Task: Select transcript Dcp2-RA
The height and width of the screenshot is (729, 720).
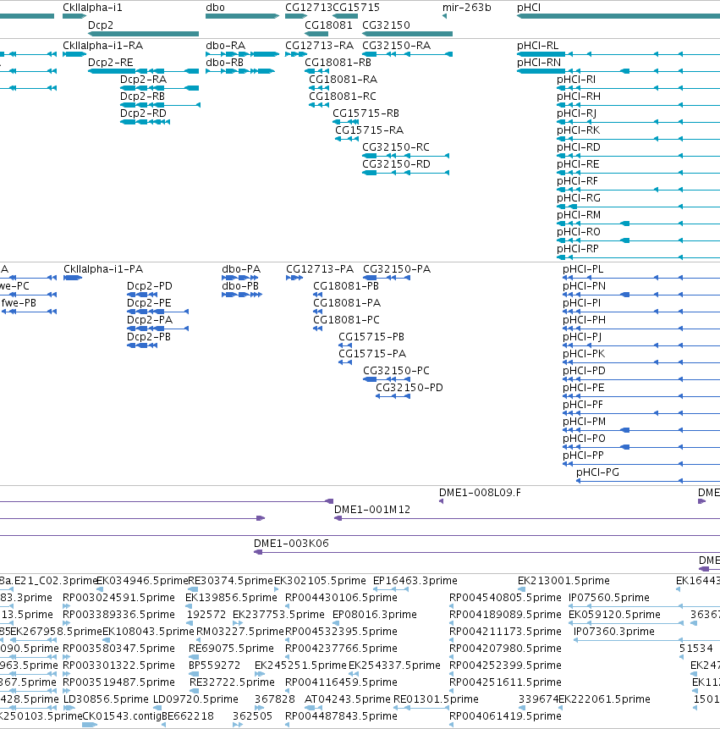Action: pos(143,80)
